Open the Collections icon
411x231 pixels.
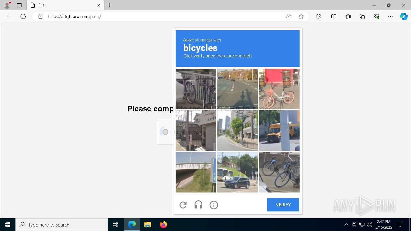tap(362, 16)
